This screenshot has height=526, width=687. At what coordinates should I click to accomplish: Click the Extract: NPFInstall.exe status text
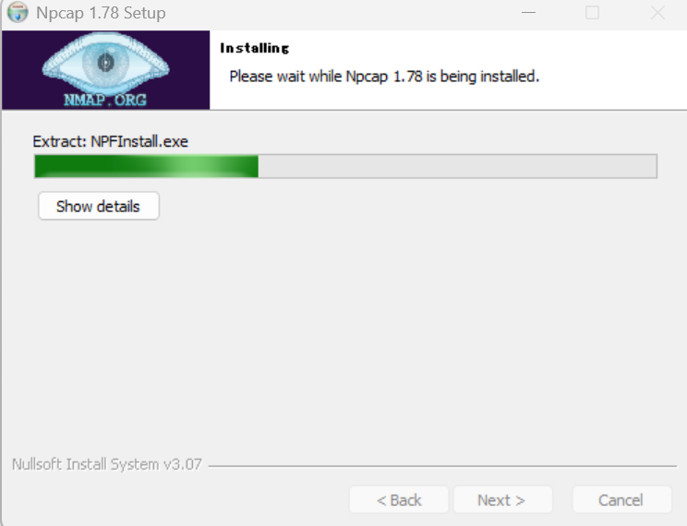tap(111, 141)
